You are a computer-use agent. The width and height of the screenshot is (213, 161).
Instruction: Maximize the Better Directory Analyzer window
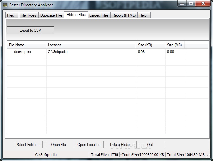point(191,3)
